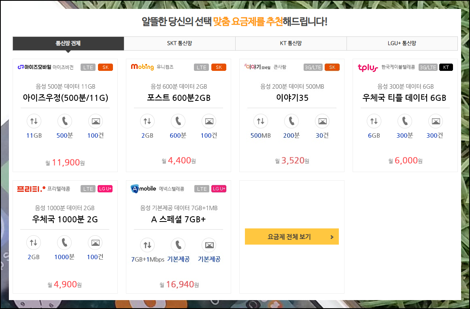
Task: Open the 요금제 전체 보기 button
Action: [291, 237]
